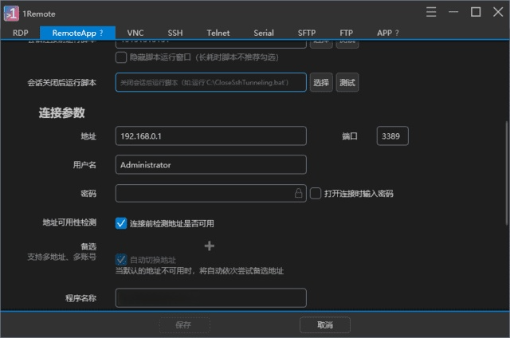The height and width of the screenshot is (338, 510).
Task: Click the 1Remote app logo
Action: 12,12
